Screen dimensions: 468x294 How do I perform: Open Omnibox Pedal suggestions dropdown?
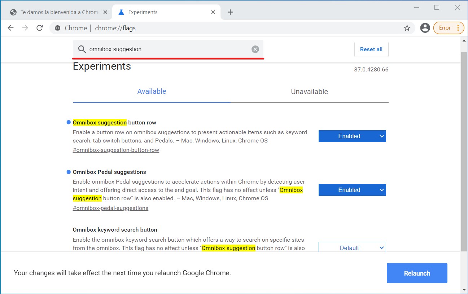(x=352, y=190)
